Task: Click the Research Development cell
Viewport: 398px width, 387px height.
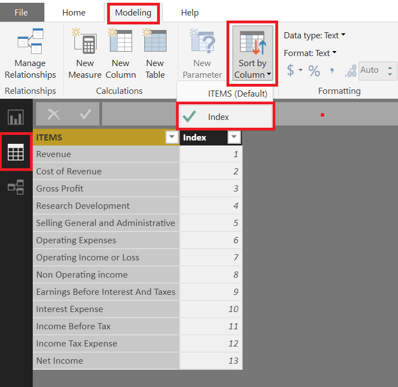Action: 106,205
